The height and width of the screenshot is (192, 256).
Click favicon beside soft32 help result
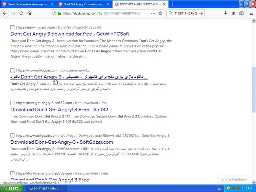click(x=12, y=173)
